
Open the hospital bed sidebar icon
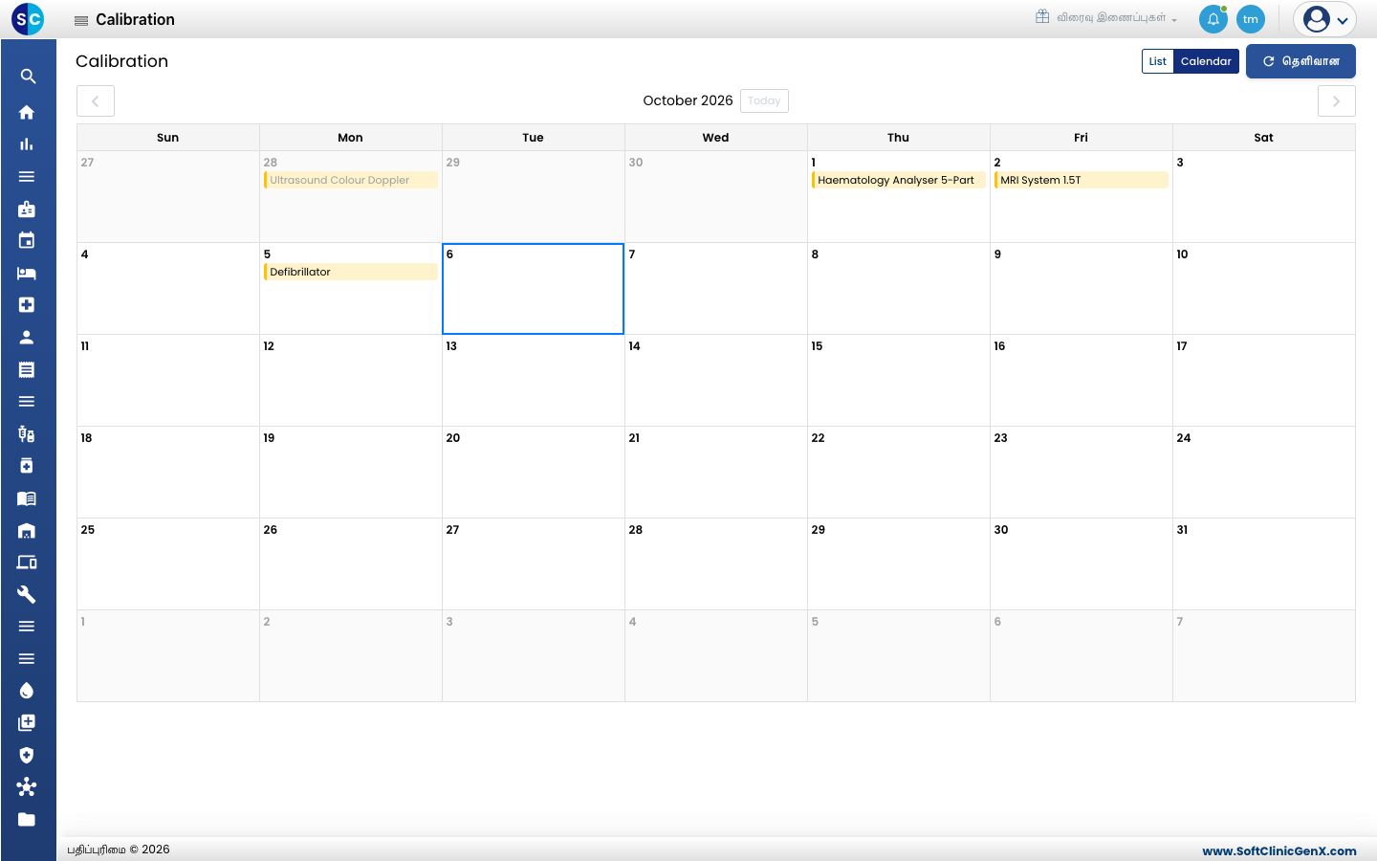pyautogui.click(x=27, y=273)
